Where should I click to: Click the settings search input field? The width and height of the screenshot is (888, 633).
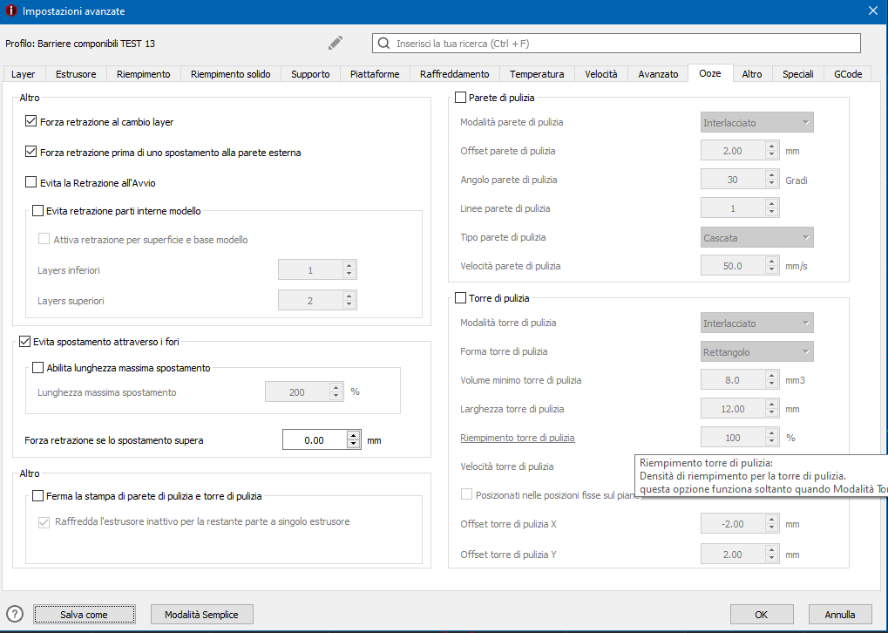623,43
